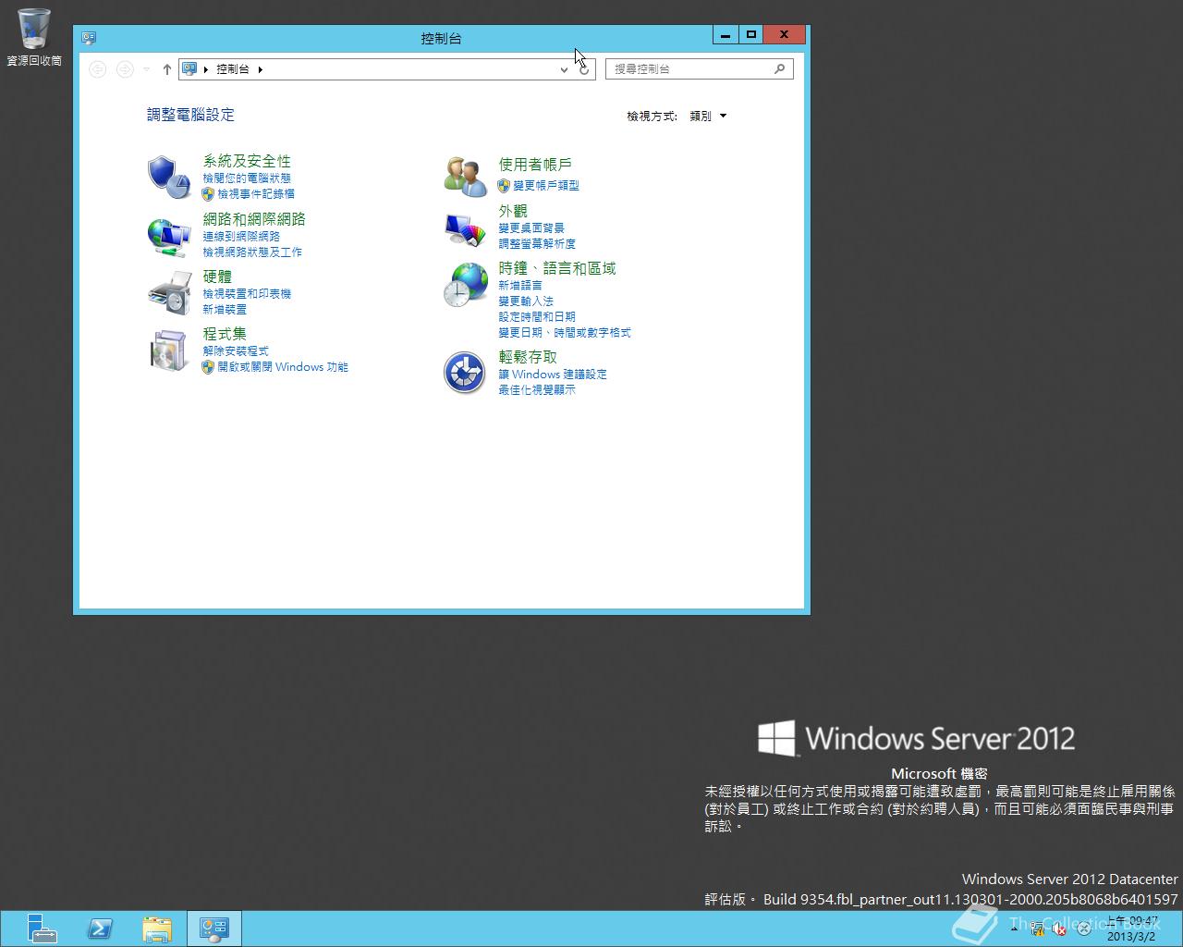Click 調整螢幕解析度 link
The image size is (1183, 947).
point(537,244)
